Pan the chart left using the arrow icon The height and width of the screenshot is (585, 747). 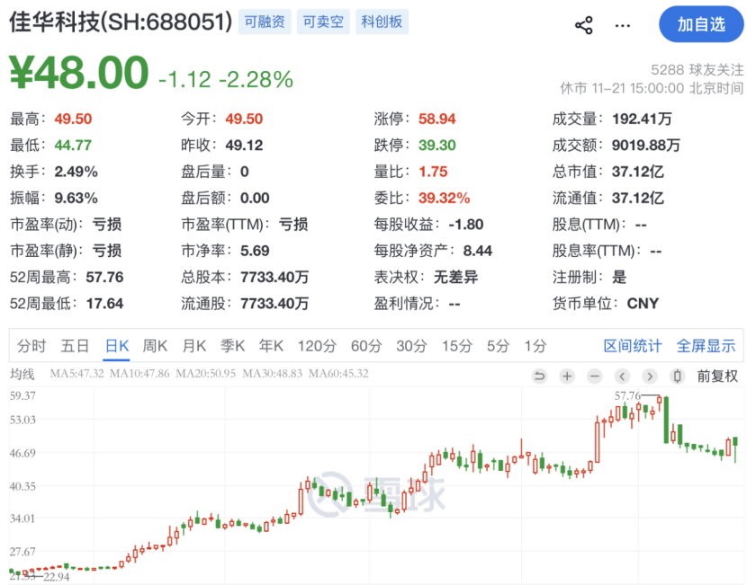[x=622, y=376]
